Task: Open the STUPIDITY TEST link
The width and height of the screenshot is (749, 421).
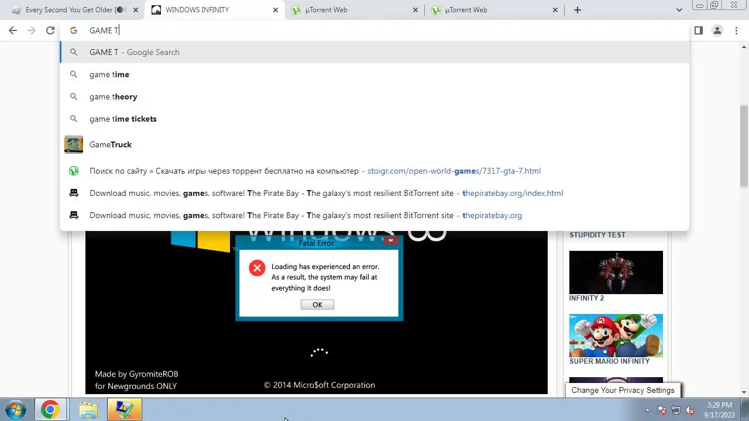Action: [x=597, y=235]
